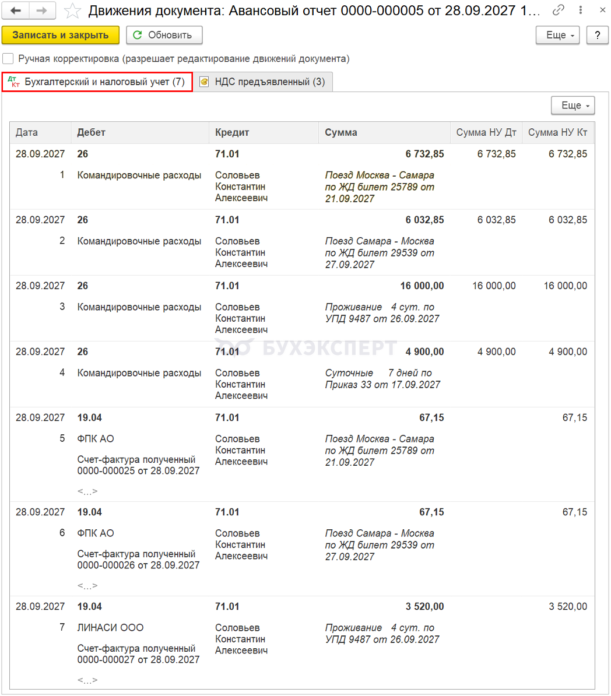Go back with the left arrow
The width and height of the screenshot is (611, 696).
pos(16,10)
